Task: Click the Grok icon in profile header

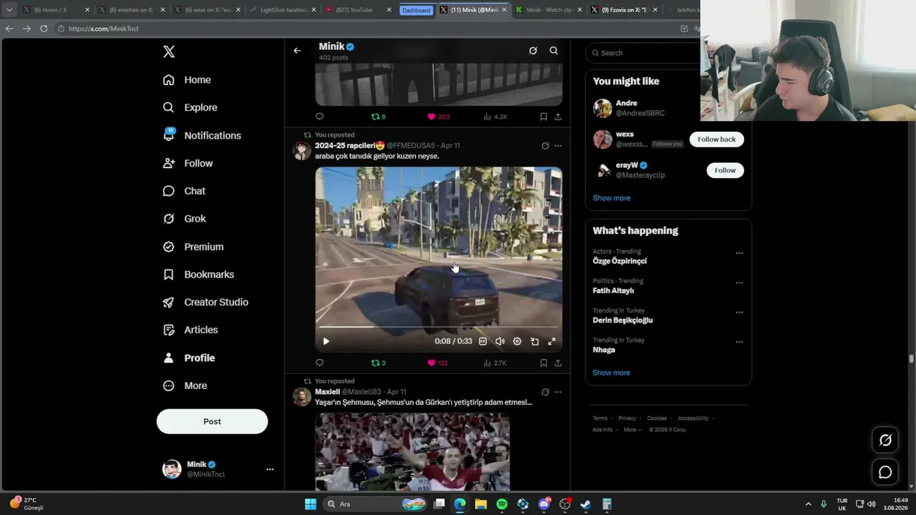Action: click(x=533, y=51)
